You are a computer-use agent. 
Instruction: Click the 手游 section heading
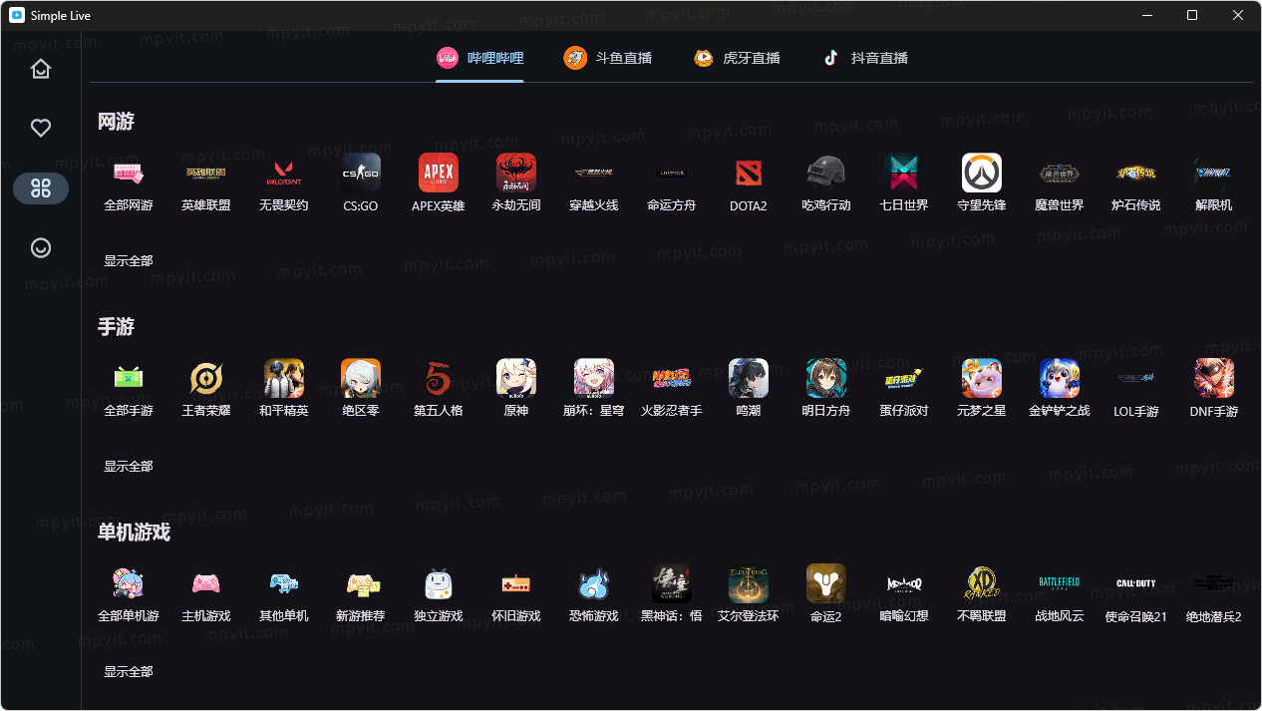(116, 327)
